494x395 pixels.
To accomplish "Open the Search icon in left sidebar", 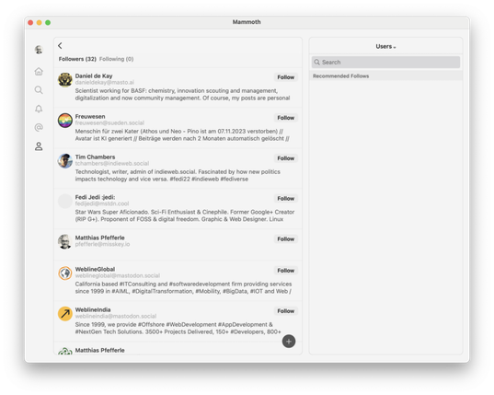I will pos(39,90).
